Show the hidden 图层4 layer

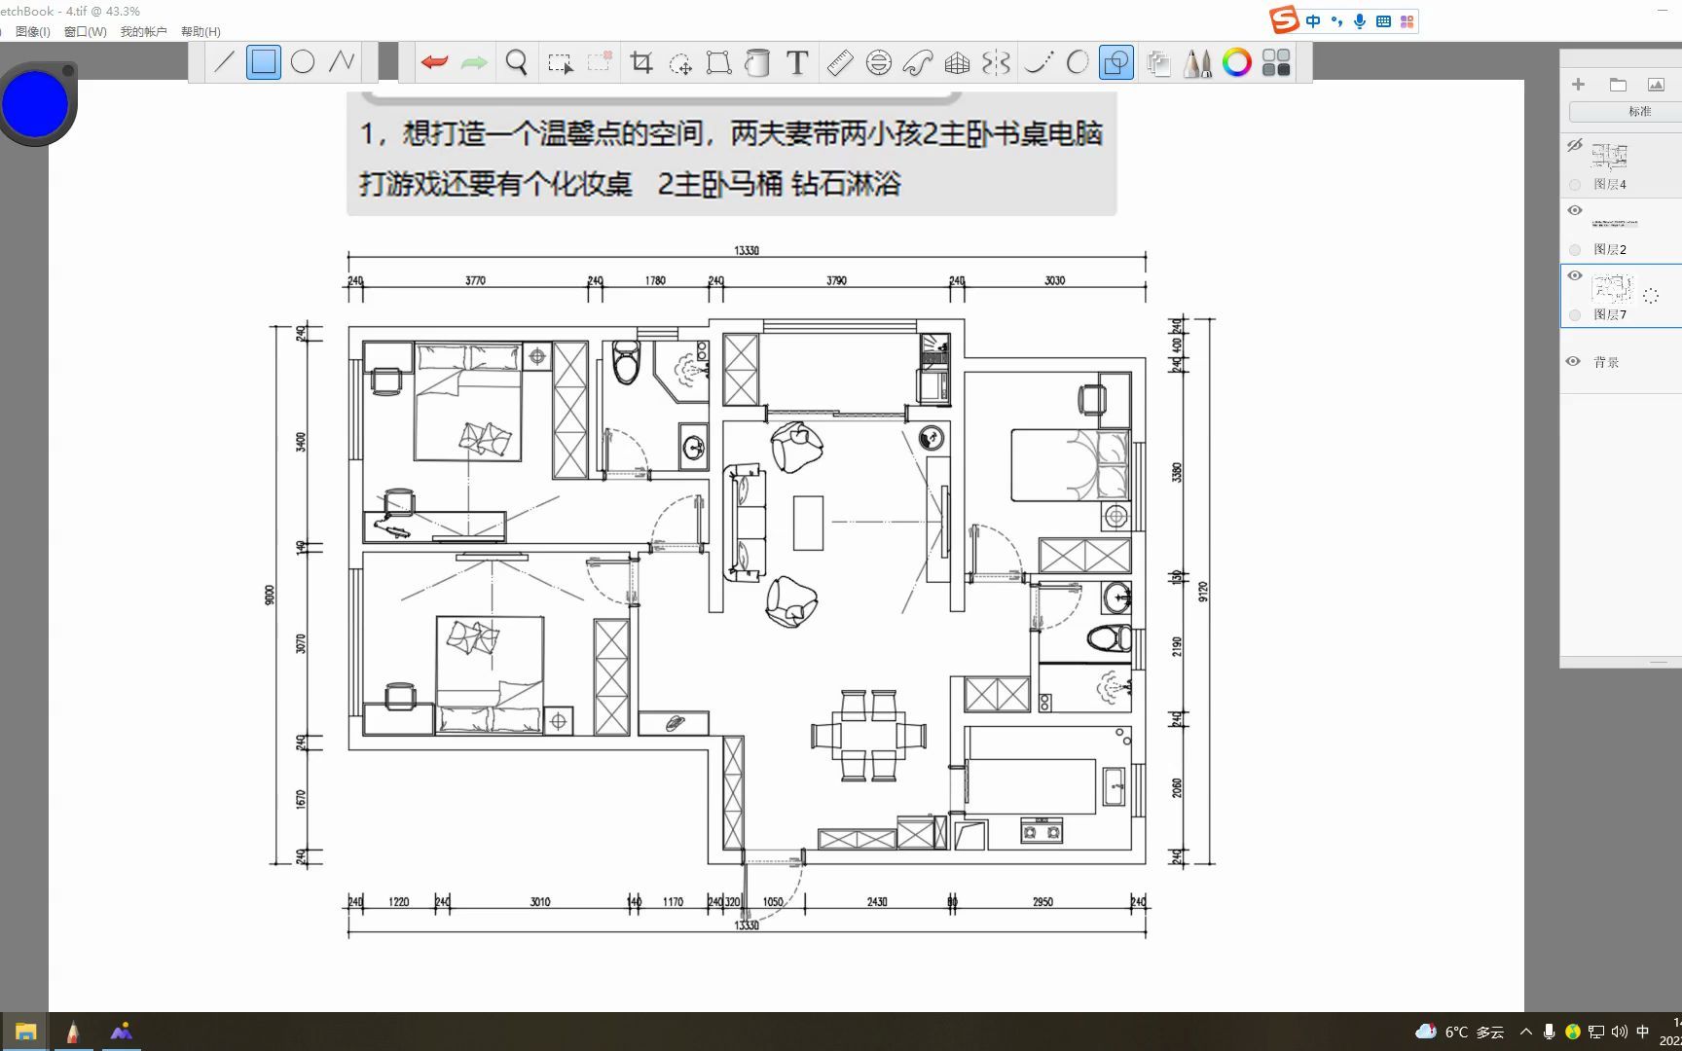tap(1575, 146)
